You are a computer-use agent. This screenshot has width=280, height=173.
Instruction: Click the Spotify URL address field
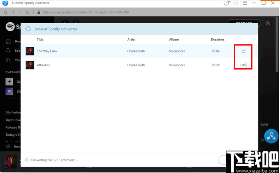[86, 12]
